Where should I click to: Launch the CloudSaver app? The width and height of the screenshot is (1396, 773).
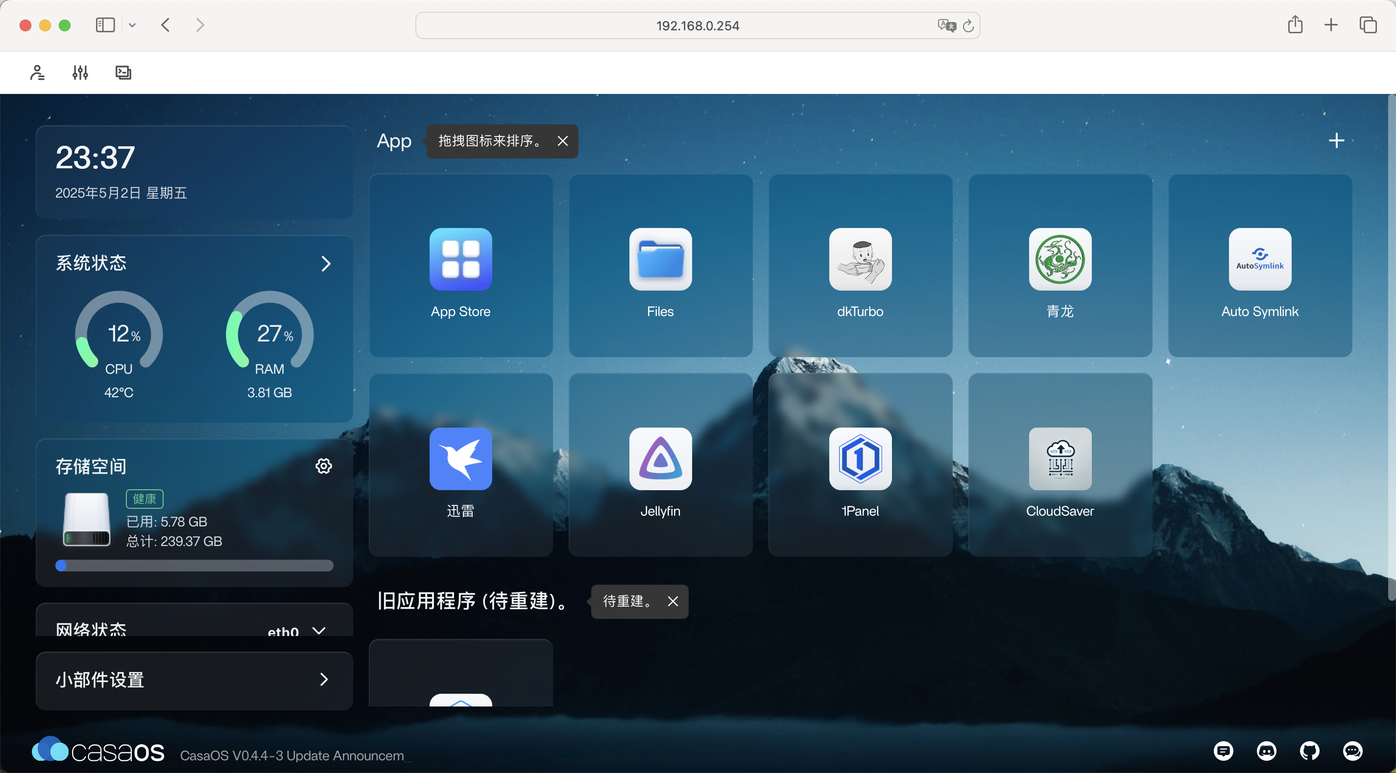pos(1059,459)
